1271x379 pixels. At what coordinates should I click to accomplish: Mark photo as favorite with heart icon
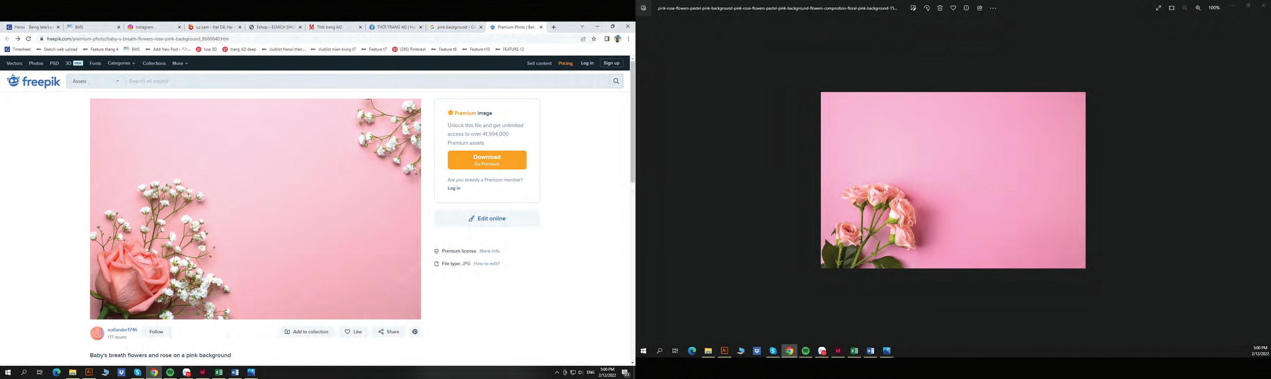tap(953, 8)
